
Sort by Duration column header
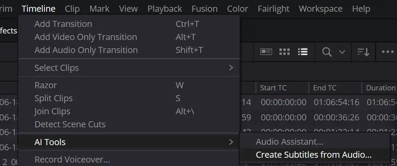380,88
